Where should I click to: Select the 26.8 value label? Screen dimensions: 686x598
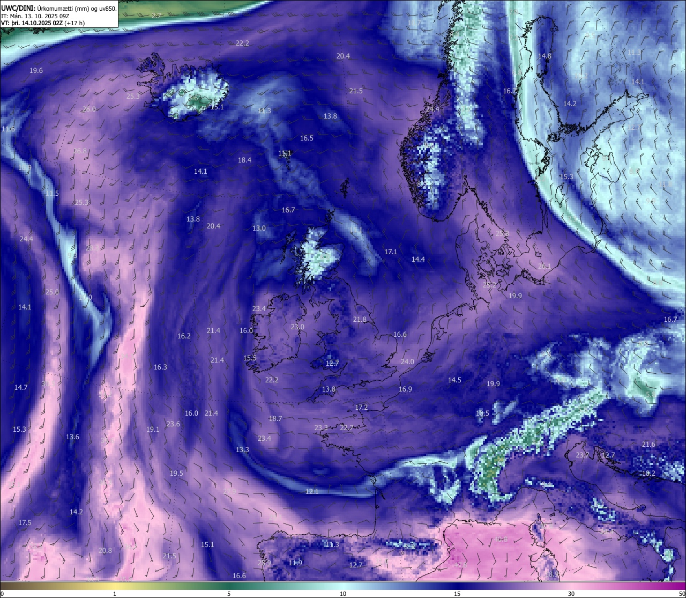[80, 151]
